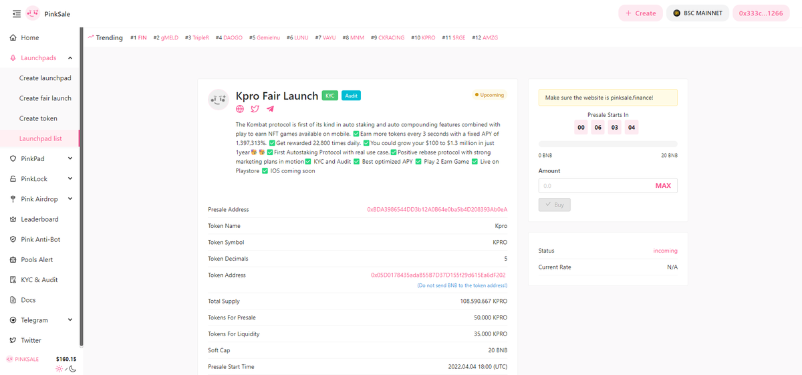Viewport: 802px width, 375px height.
Task: Open trending token #4 DAOGO
Action: click(229, 37)
